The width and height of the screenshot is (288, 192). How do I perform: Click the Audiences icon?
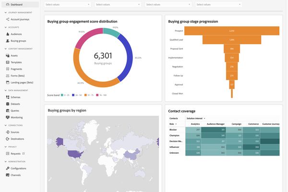click(8, 34)
